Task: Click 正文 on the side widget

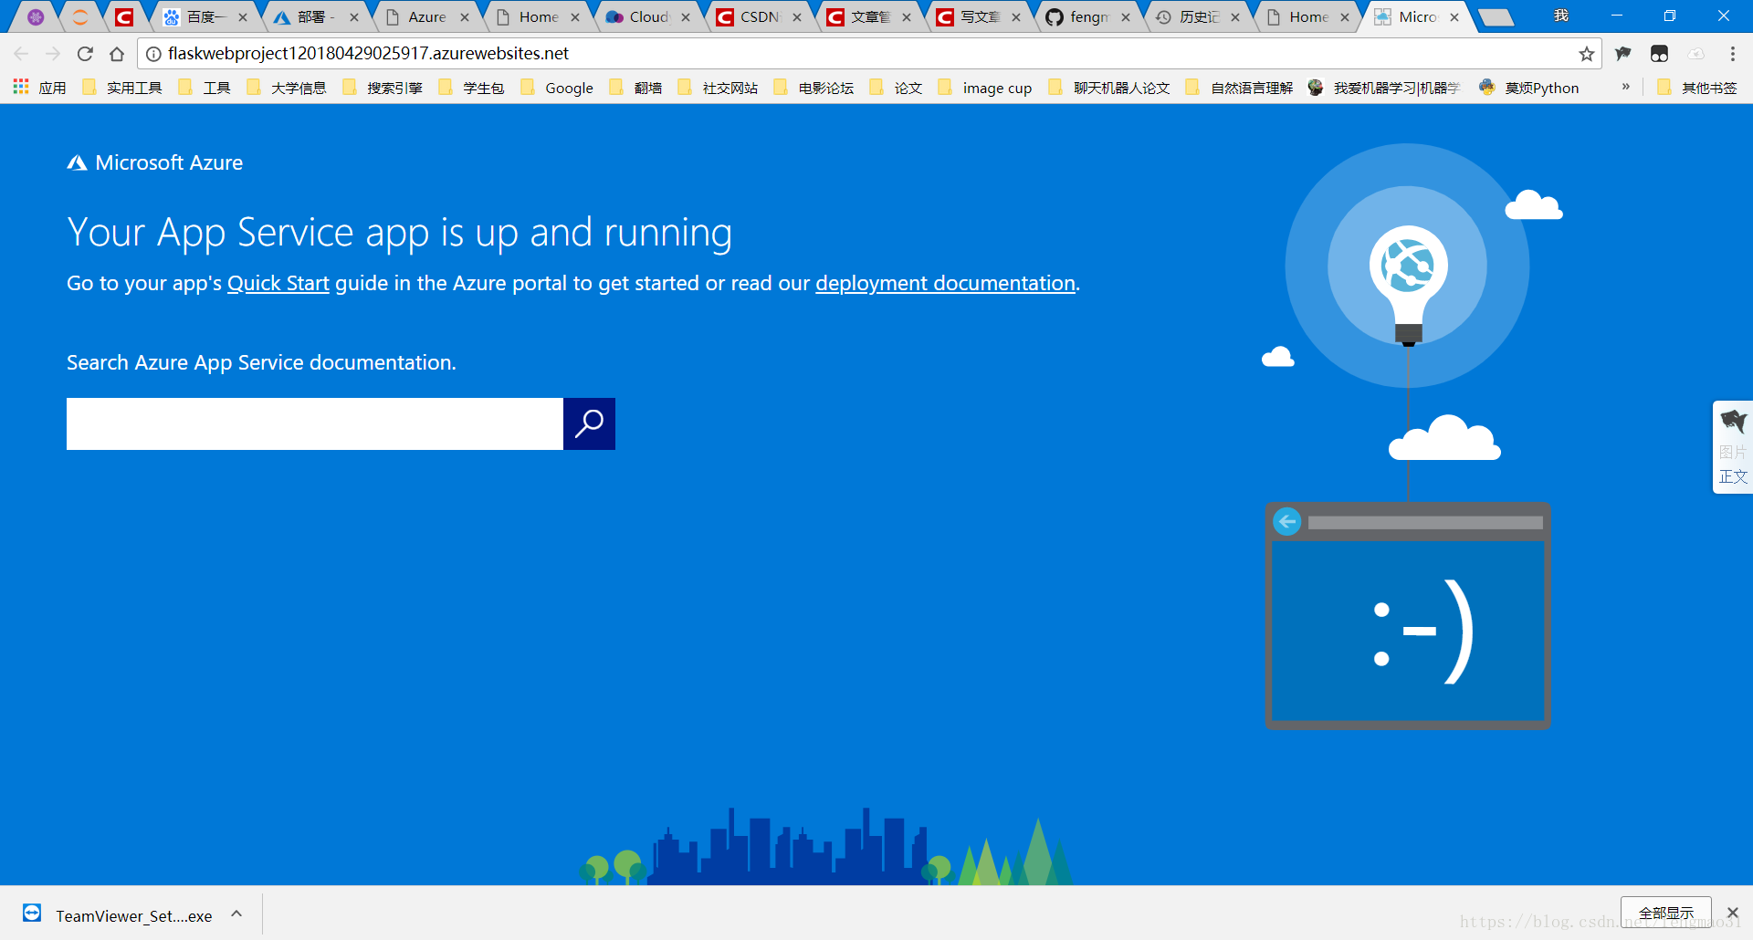Action: tap(1733, 476)
